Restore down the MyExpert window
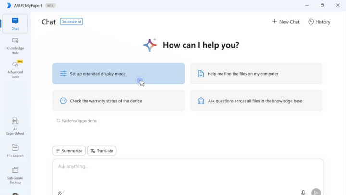The width and height of the screenshot is (346, 195). click(x=322, y=5)
